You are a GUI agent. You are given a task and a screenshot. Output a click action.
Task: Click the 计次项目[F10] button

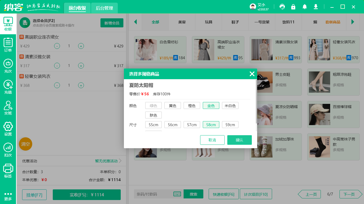coord(256,194)
